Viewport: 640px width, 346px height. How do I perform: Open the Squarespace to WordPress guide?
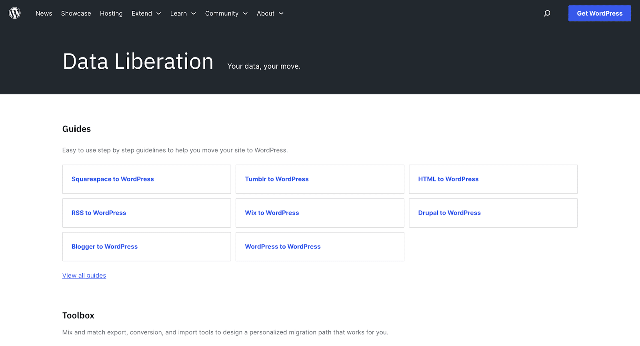pyautogui.click(x=146, y=179)
